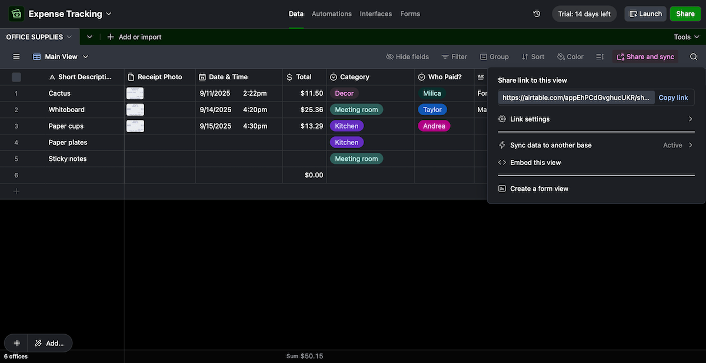Open the Group settings
706x363 pixels.
pos(494,56)
